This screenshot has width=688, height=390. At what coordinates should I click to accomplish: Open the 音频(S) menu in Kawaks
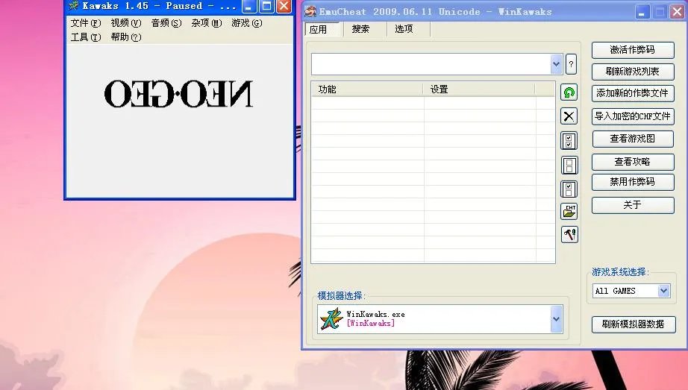tap(166, 23)
